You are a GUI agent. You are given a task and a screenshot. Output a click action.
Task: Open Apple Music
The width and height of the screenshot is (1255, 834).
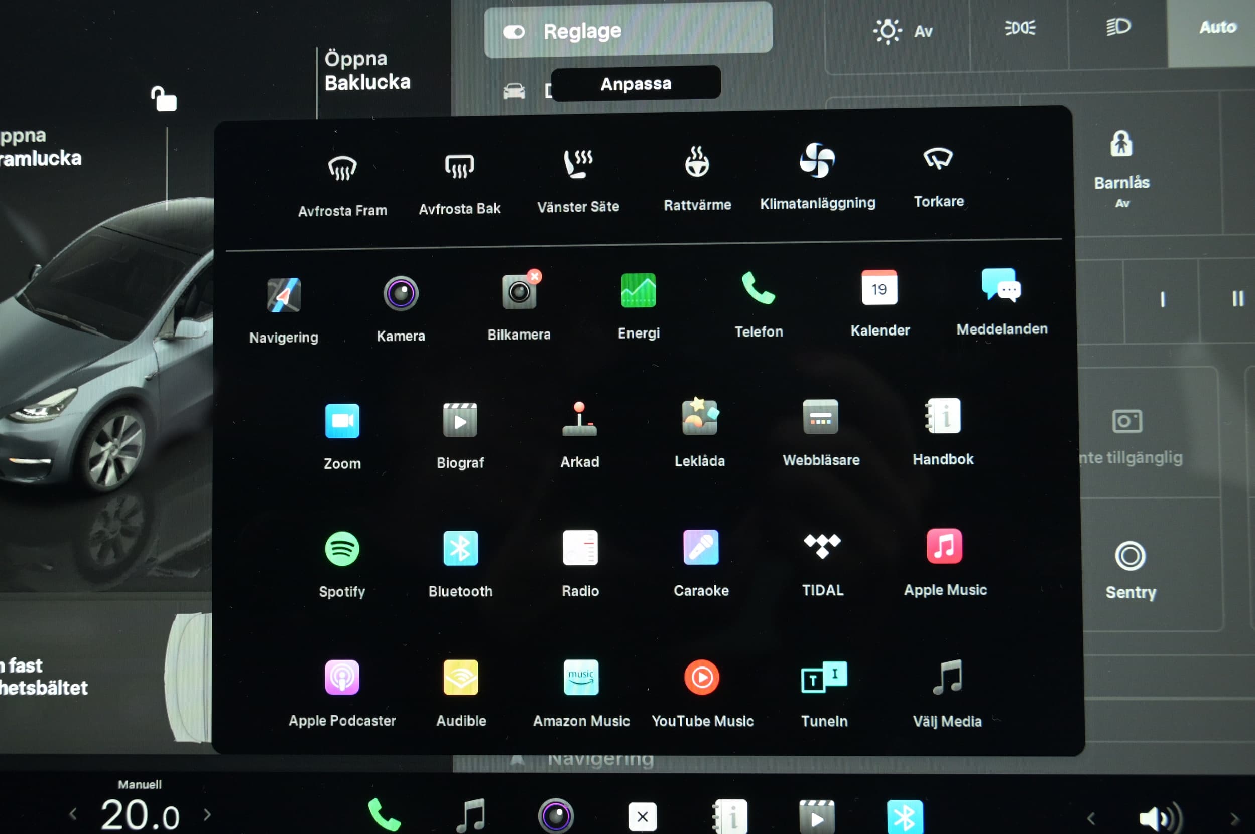click(945, 562)
